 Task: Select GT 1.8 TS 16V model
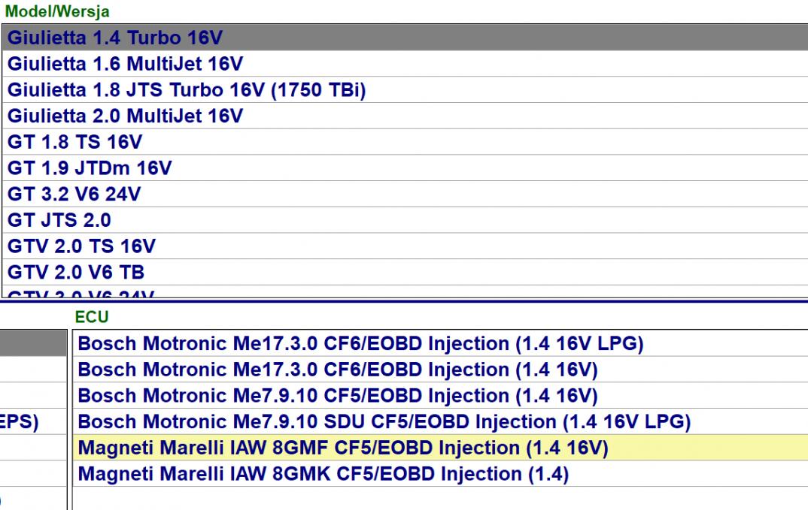74,142
